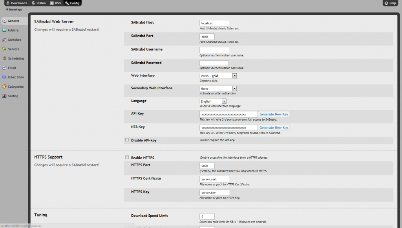Image resolution: width=402 pixels, height=228 pixels.
Task: Focus the HTTPS Key field
Action: (x=215, y=192)
